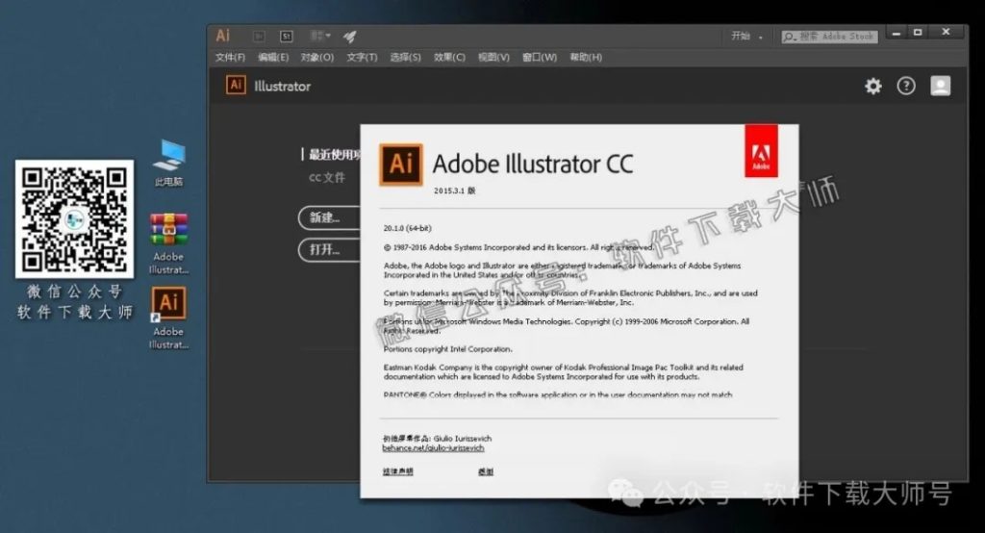Click the Adobe Stock 'St' icon
985x533 pixels.
coord(287,37)
